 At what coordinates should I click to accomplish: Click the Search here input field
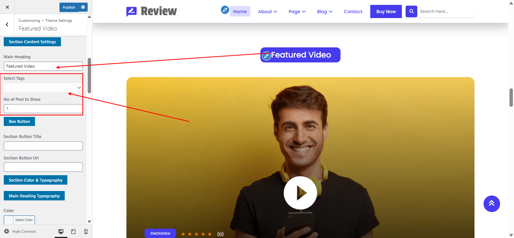point(446,11)
